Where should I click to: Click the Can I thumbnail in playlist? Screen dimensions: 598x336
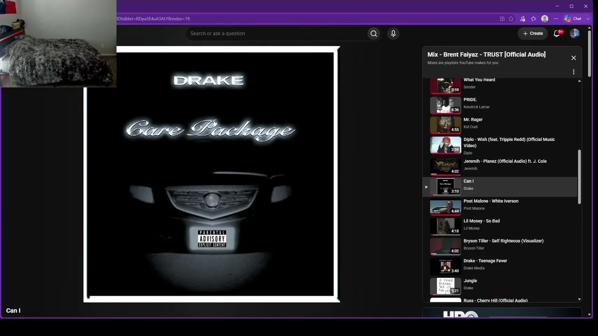pyautogui.click(x=445, y=186)
